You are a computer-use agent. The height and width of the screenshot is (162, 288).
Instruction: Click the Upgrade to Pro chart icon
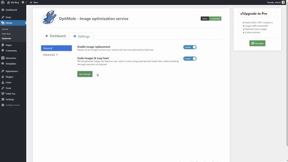(242, 13)
